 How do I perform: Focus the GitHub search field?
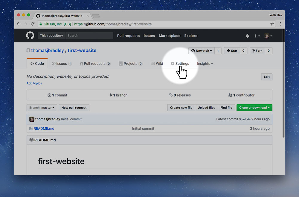pyautogui.click(x=89, y=36)
